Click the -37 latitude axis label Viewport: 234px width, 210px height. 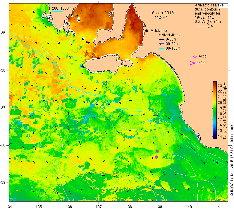[x=3, y=108]
